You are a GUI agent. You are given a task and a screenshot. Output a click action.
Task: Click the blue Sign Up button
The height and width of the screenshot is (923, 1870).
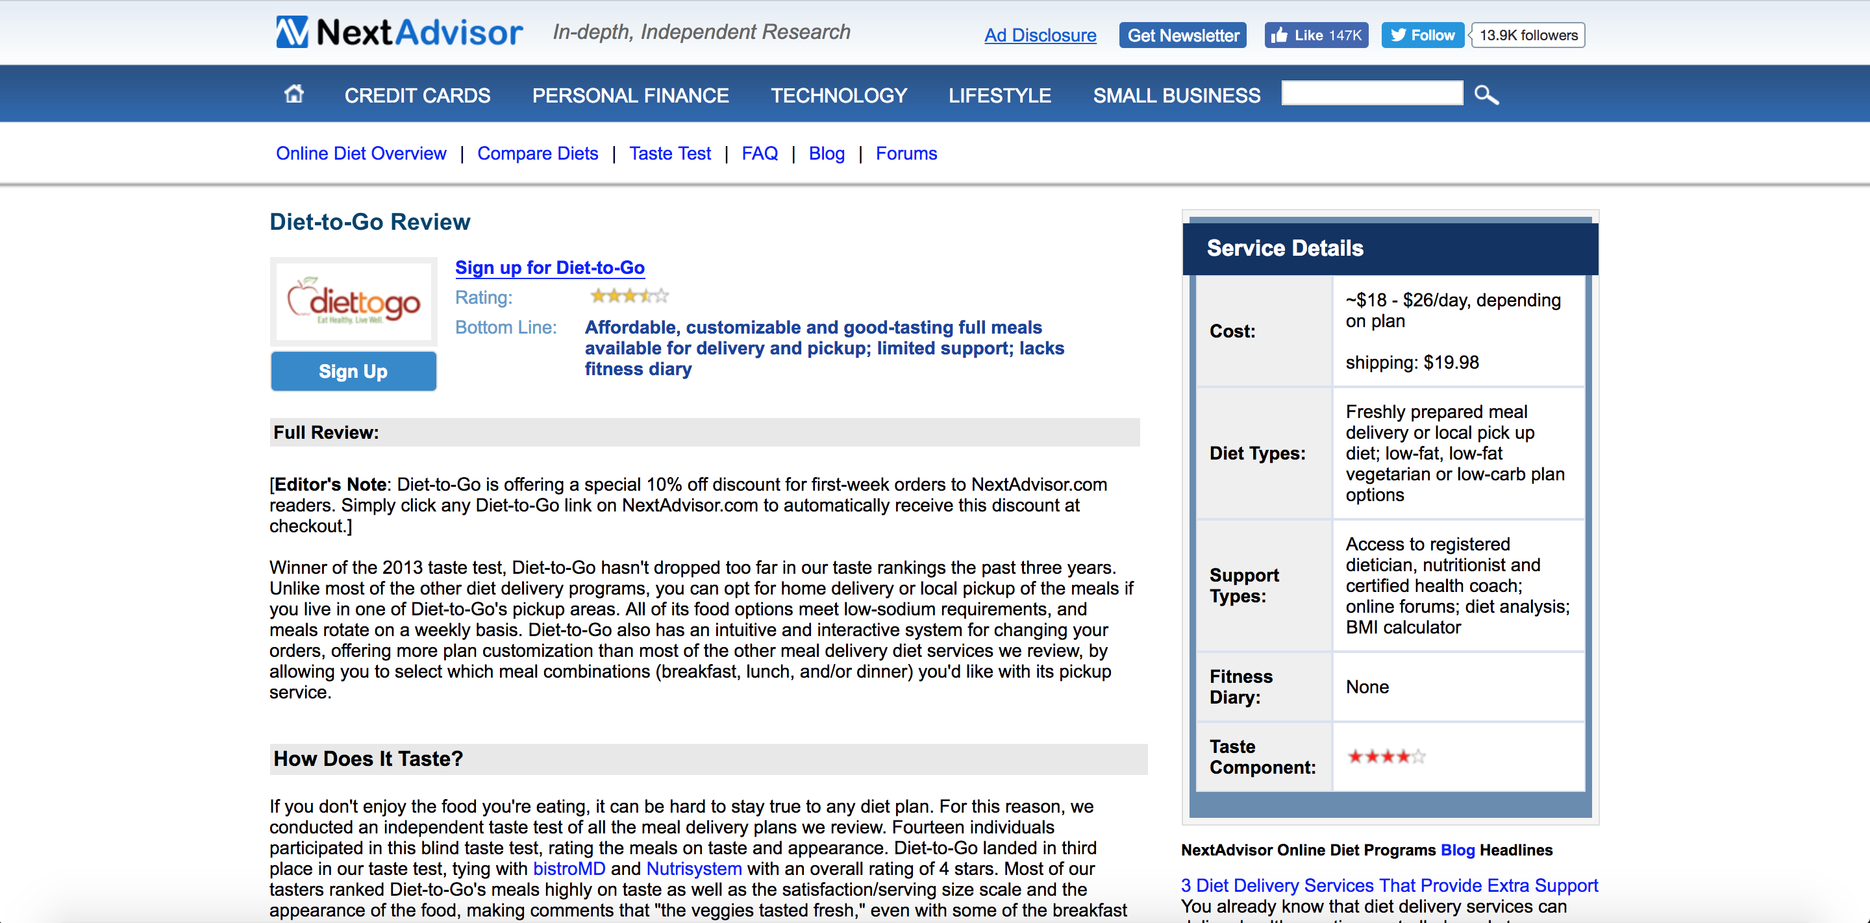click(353, 371)
